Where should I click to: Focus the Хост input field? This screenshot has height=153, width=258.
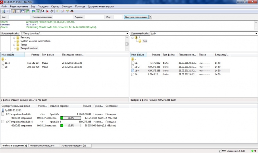click(x=19, y=17)
